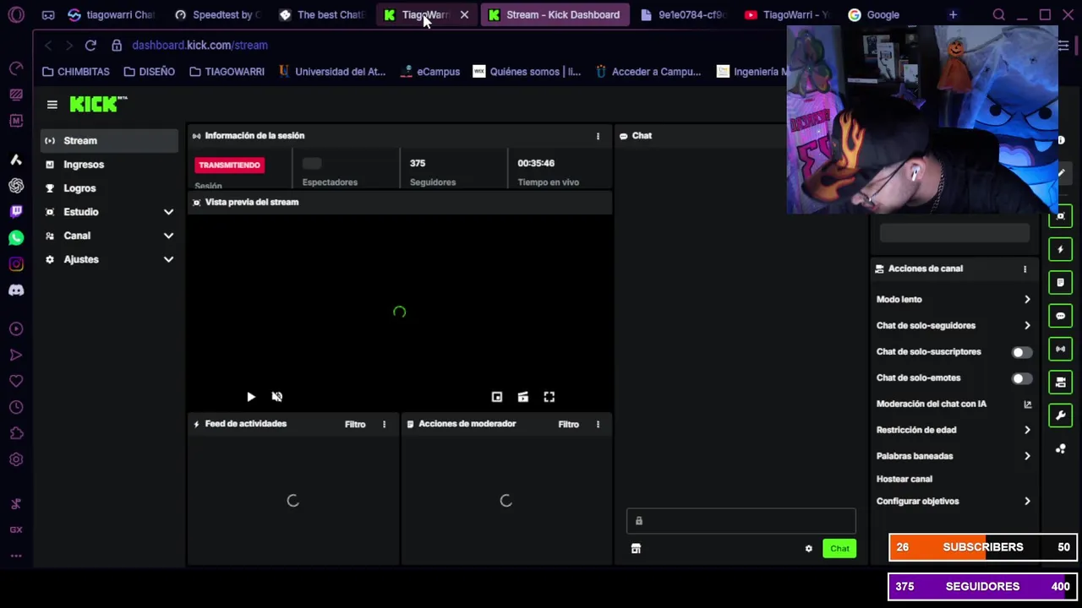Viewport: 1082px width, 608px height.
Task: Enable mini player in stream preview
Action: pos(497,397)
